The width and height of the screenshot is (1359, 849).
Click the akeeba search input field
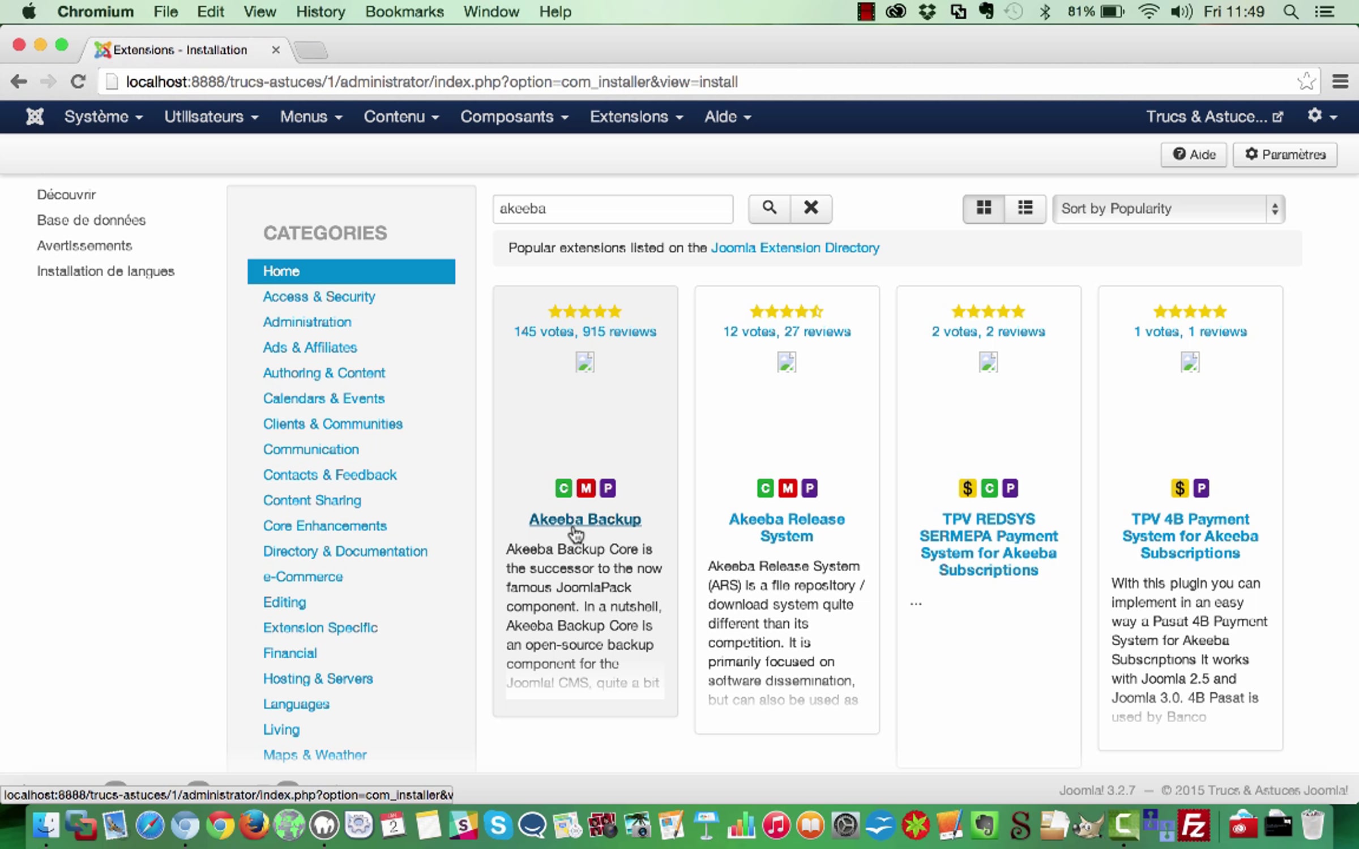click(x=613, y=208)
